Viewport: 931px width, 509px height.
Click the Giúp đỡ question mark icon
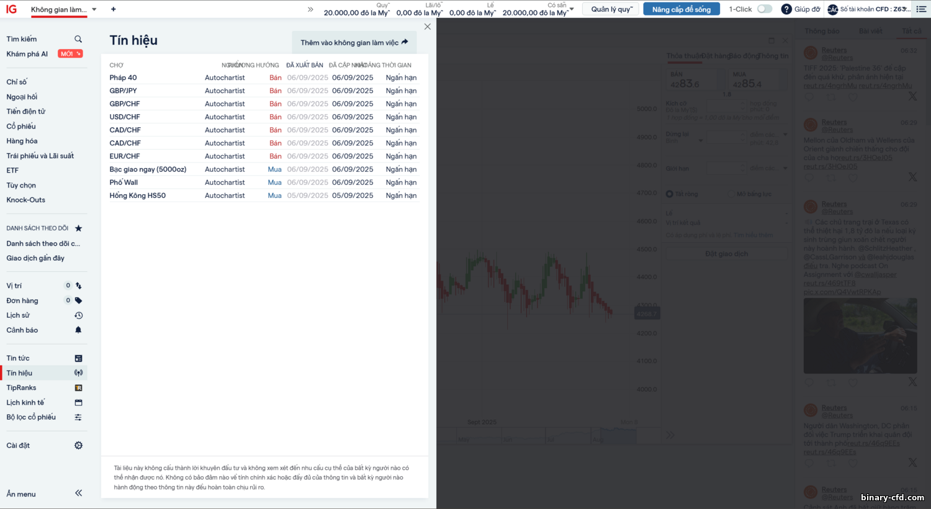click(786, 9)
